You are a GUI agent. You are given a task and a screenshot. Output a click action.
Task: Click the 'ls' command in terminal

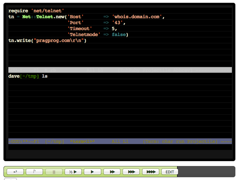pos(45,76)
